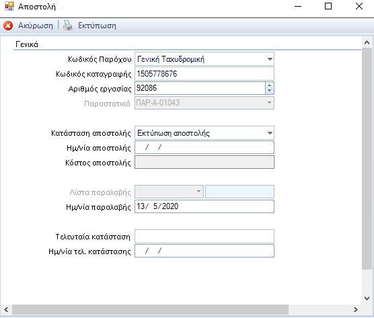Click the Τελευταία κατάσταση text field
The image size is (374, 318).
(204, 236)
